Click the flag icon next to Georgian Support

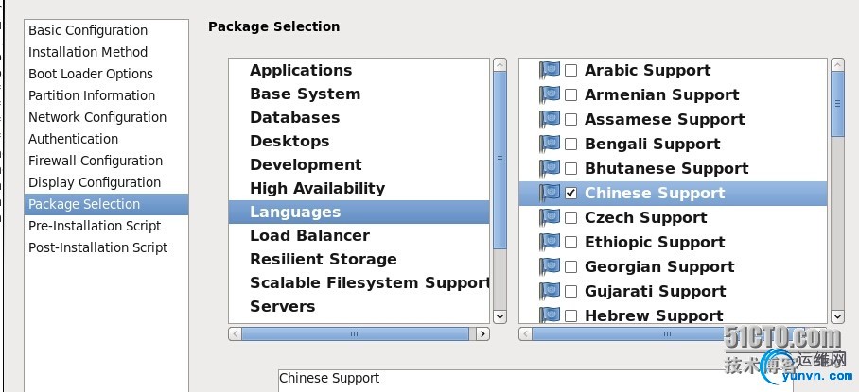(550, 266)
